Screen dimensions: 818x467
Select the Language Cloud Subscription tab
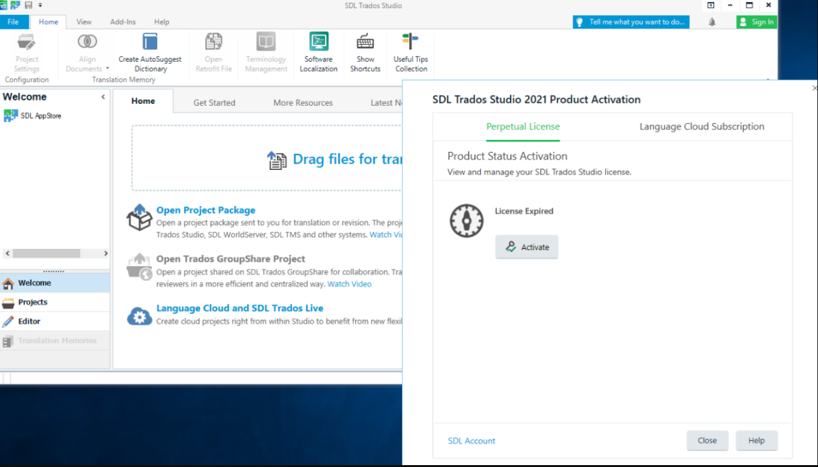[701, 126]
